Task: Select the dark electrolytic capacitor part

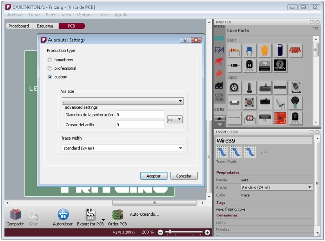Action: click(x=280, y=50)
